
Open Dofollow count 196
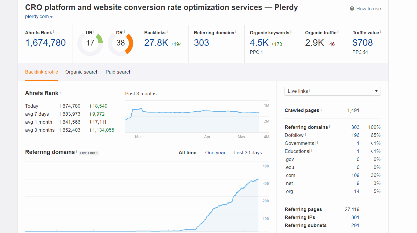point(355,135)
